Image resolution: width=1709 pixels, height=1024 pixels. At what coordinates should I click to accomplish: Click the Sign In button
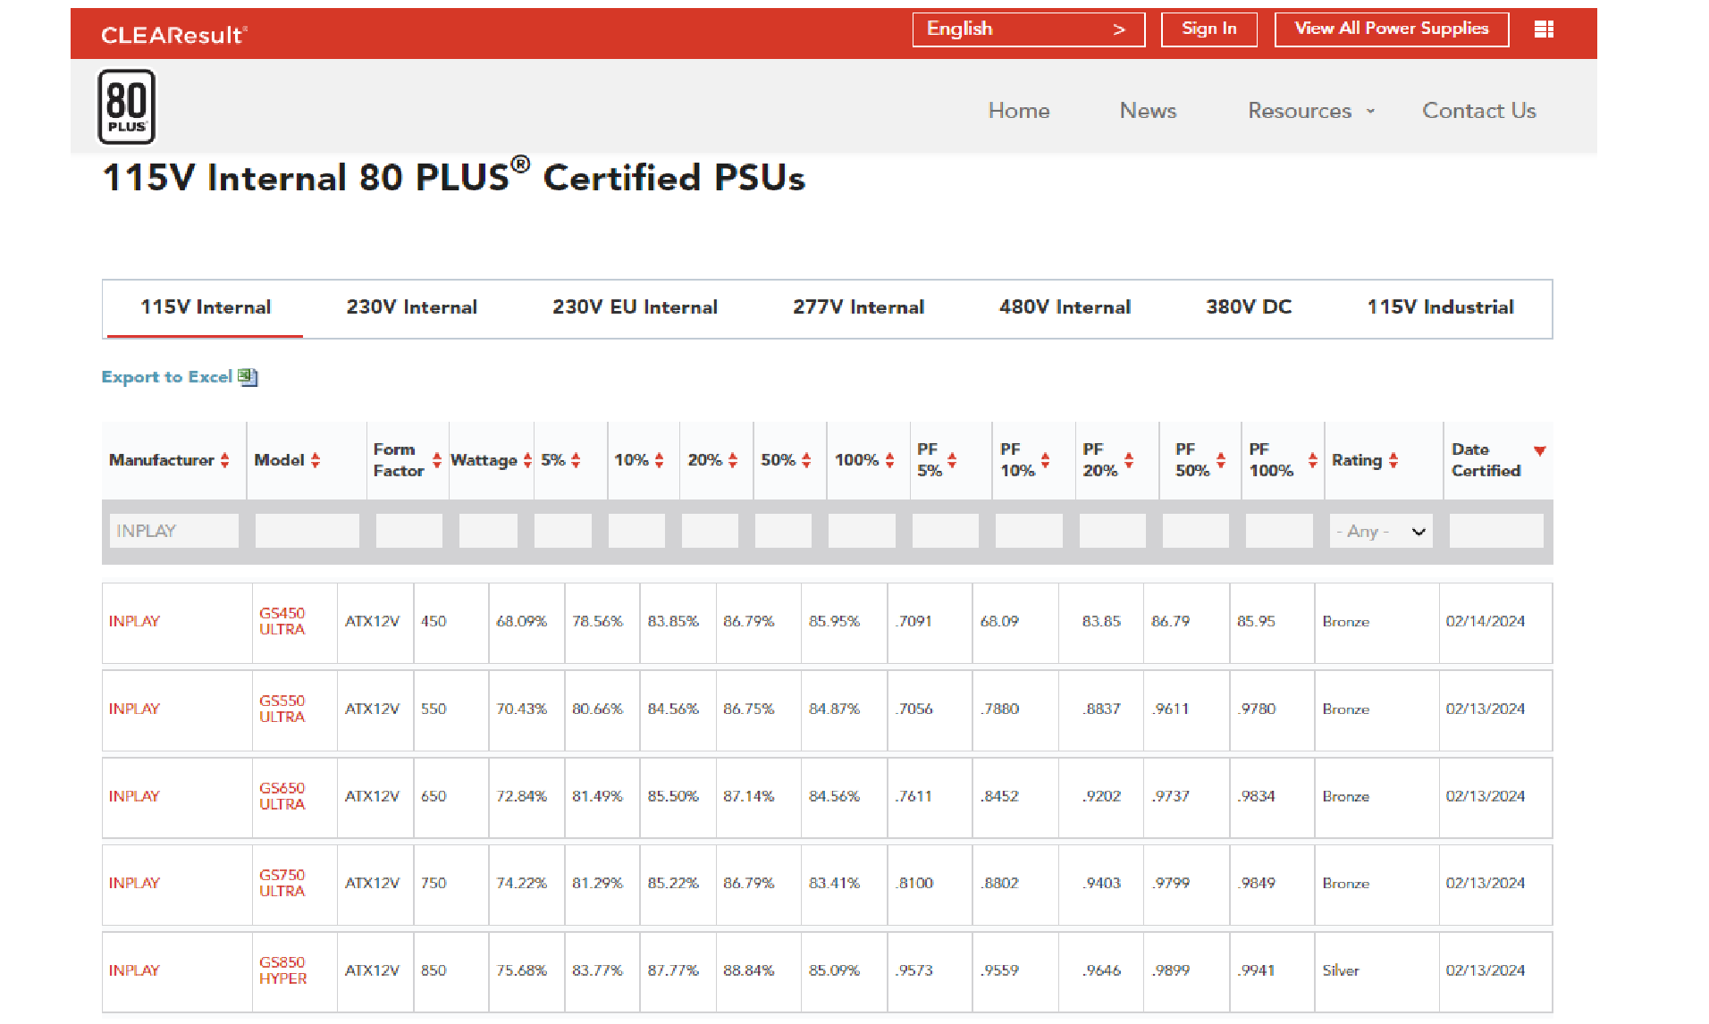coord(1208,29)
